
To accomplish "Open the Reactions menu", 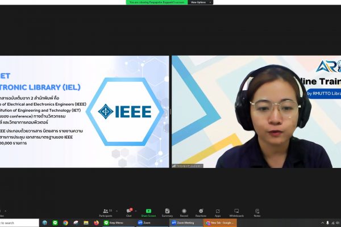I will click(x=201, y=213).
